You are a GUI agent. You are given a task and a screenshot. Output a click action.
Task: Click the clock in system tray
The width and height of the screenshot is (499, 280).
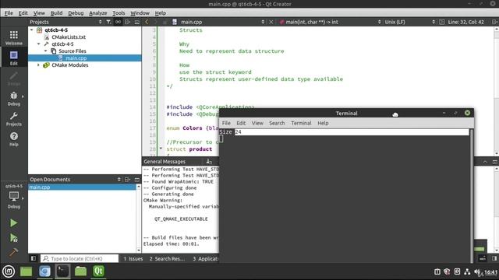pos(490,272)
